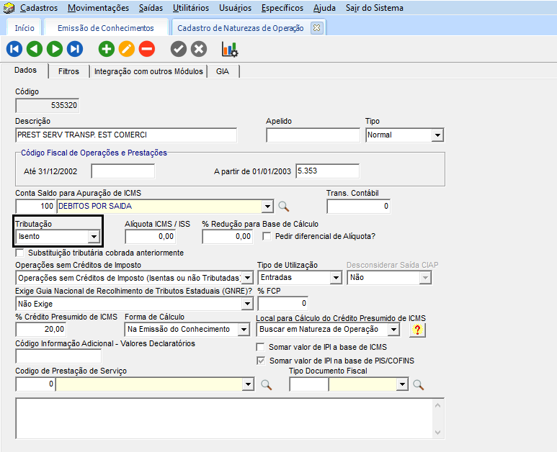Open the GNRE Não Exige dropdown
The height and width of the screenshot is (452, 557).
click(x=247, y=304)
